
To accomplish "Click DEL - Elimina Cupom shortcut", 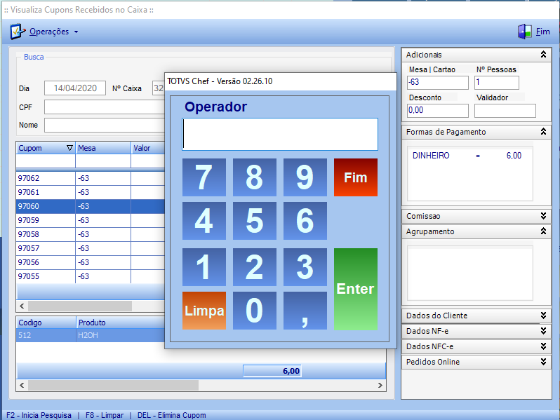I will tap(172, 415).
